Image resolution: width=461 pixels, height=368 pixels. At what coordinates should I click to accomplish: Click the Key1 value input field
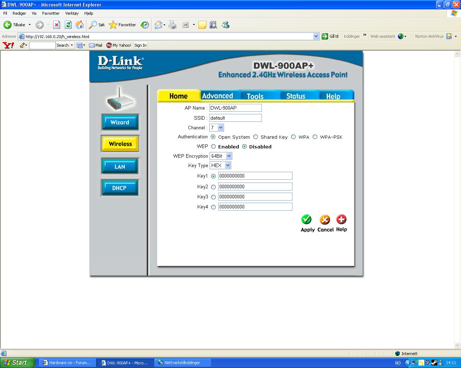(x=255, y=176)
